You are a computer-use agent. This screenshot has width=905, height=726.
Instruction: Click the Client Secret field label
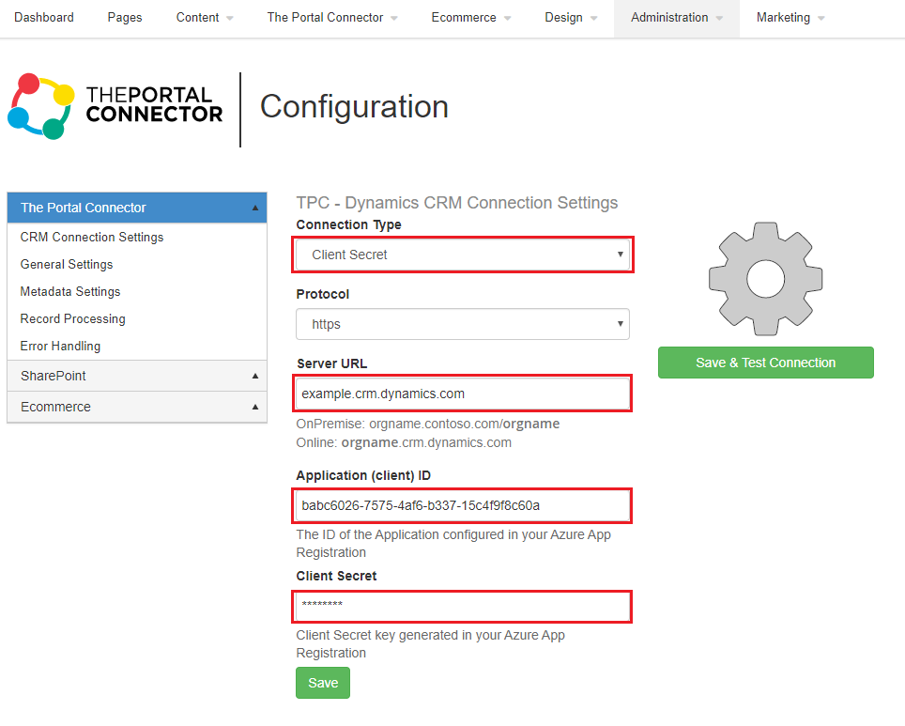coord(336,576)
